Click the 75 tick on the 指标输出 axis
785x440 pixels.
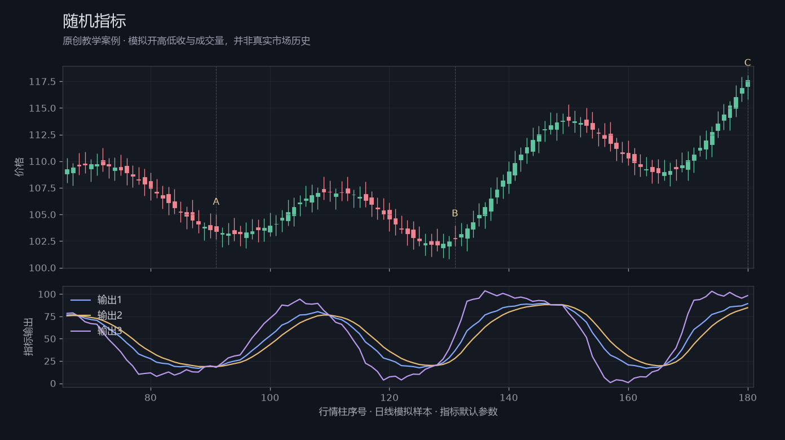coord(50,317)
